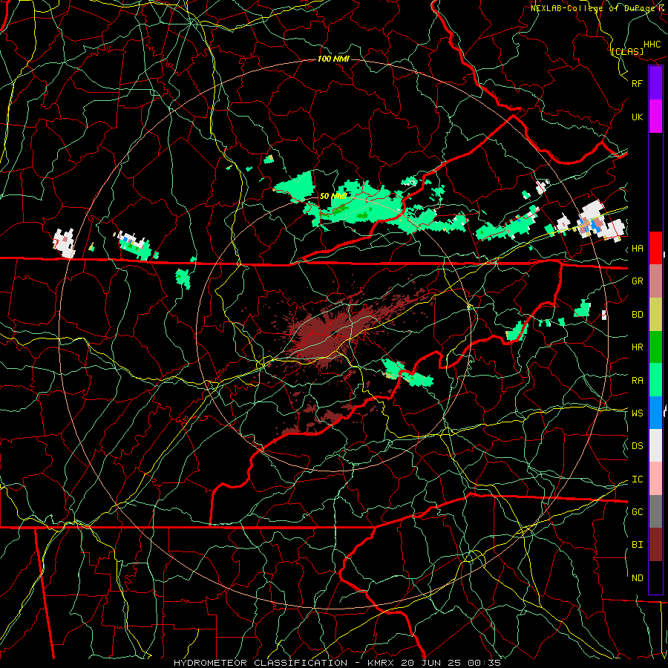
Task: Click the HA legend label
Action: 637,248
